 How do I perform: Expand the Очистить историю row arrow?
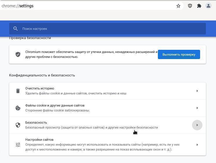tap(197, 91)
